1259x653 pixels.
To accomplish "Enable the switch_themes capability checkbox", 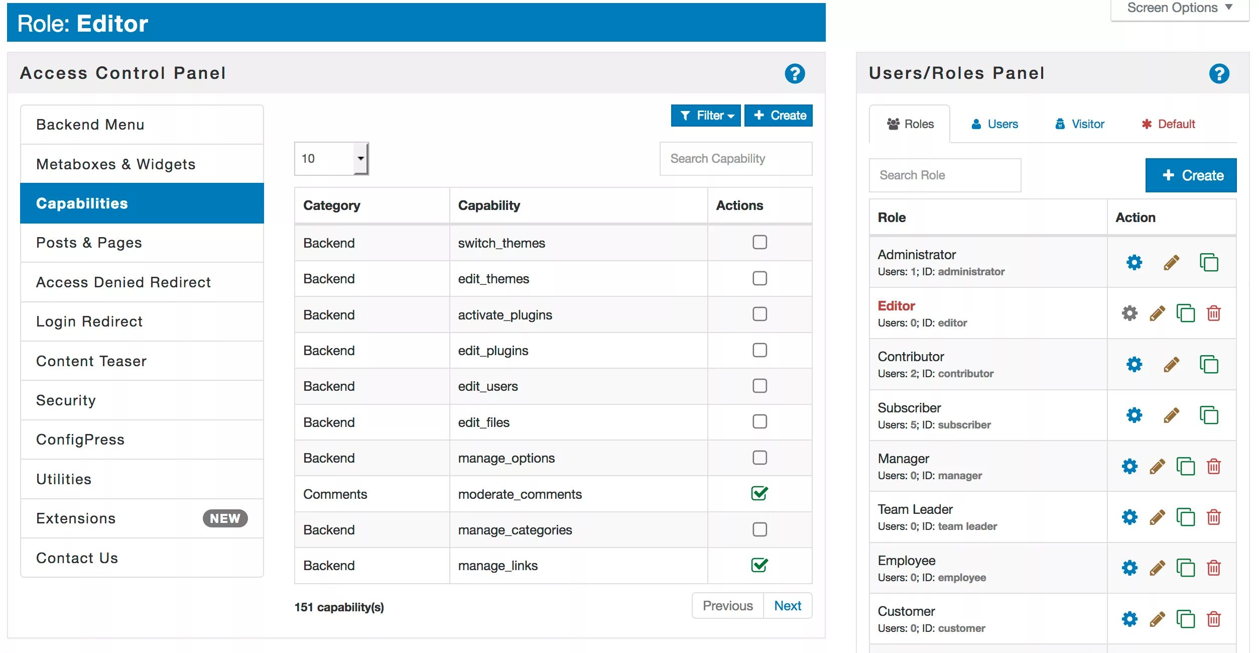I will [x=759, y=242].
